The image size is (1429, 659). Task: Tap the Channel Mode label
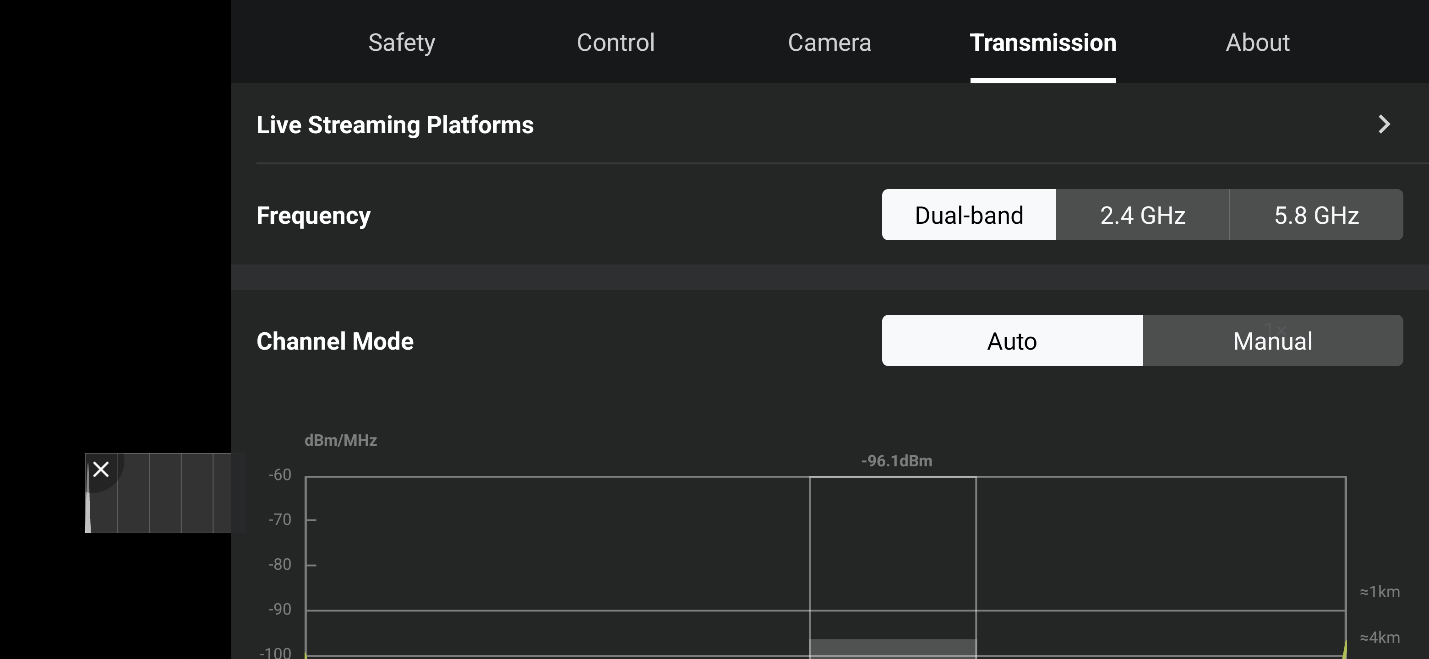coord(335,341)
